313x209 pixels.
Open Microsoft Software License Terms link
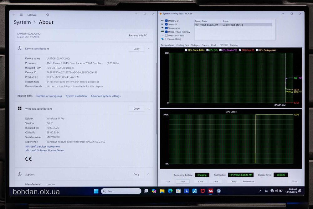[45, 150]
